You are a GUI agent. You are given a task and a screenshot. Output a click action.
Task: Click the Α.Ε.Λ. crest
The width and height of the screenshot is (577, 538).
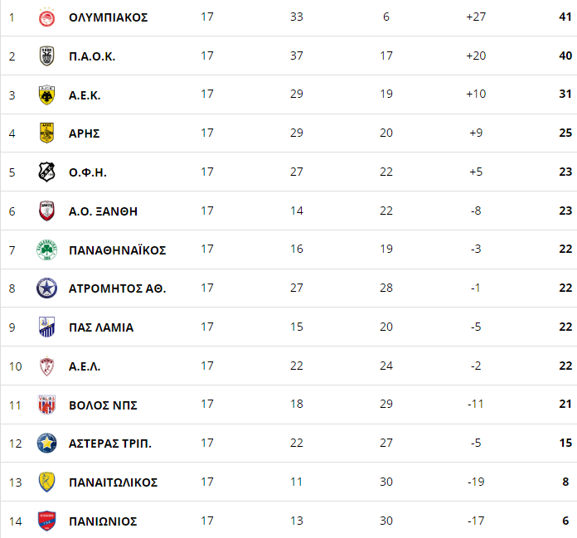(46, 366)
